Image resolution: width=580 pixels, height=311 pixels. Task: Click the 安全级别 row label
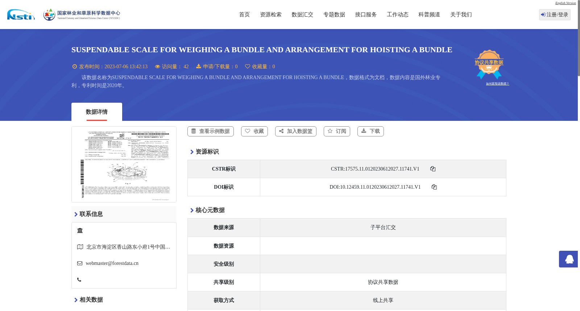pyautogui.click(x=224, y=264)
